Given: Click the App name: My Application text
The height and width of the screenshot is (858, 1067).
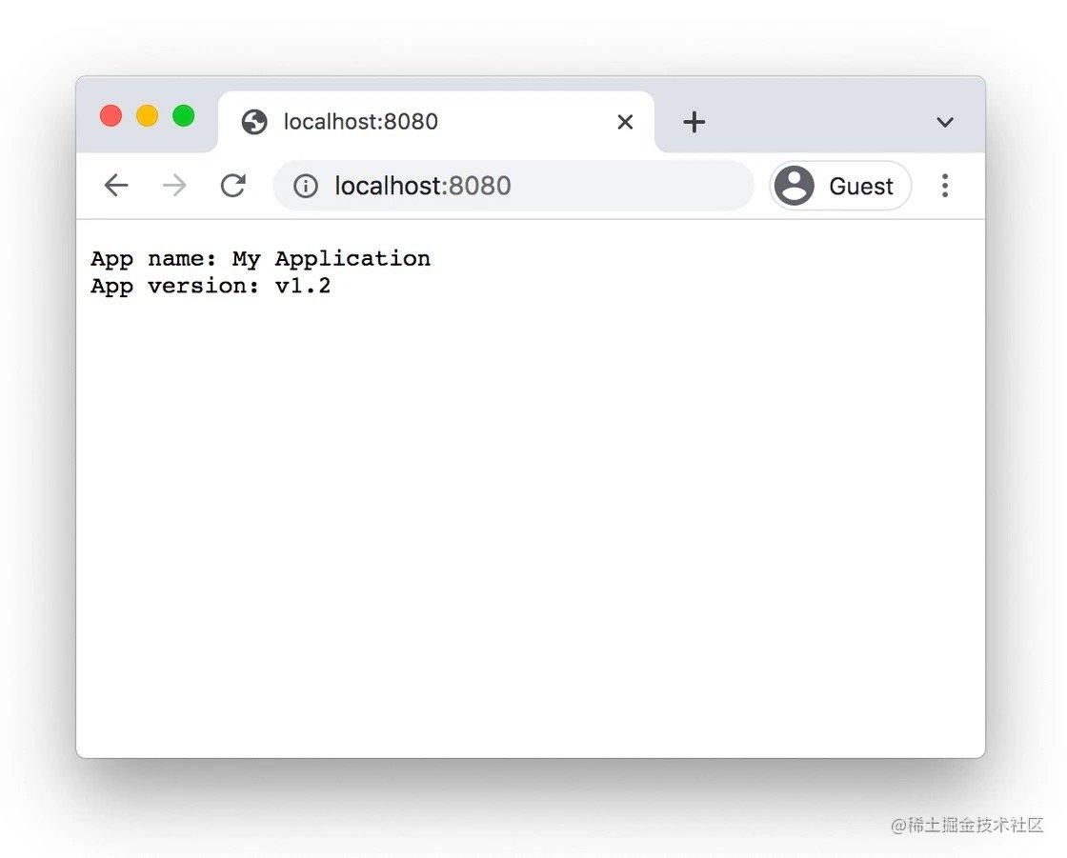Looking at the screenshot, I should coord(261,259).
